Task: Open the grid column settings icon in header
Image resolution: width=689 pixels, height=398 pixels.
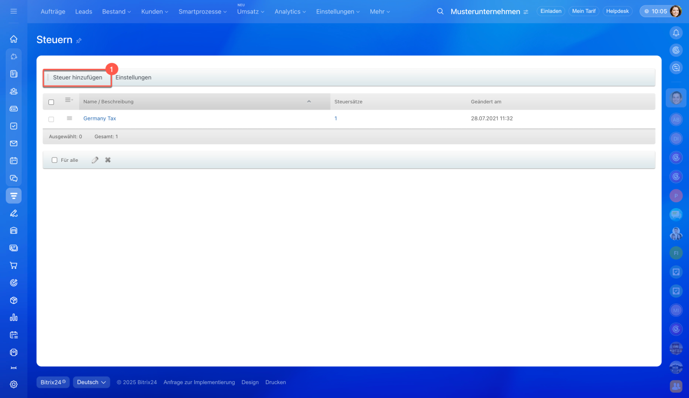Action: tap(69, 100)
